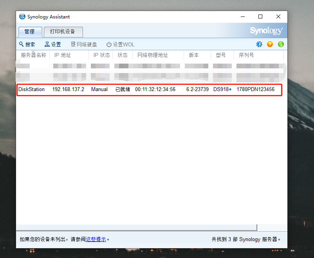Switch to the 管理 tab
The width and height of the screenshot is (314, 258).
(x=30, y=32)
